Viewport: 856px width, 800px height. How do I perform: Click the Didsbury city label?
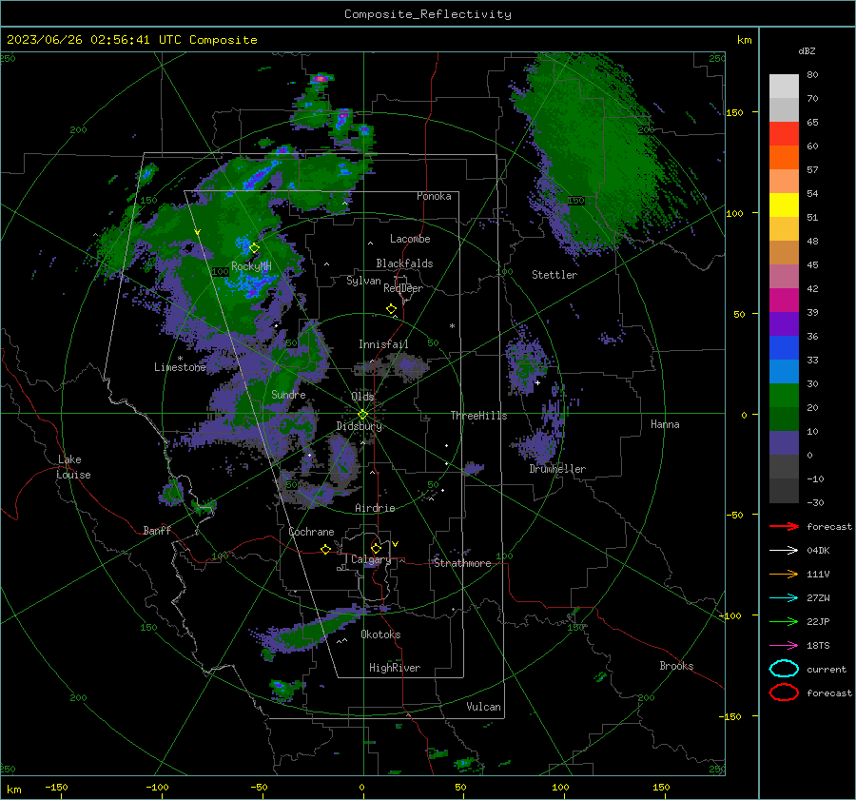click(x=360, y=426)
